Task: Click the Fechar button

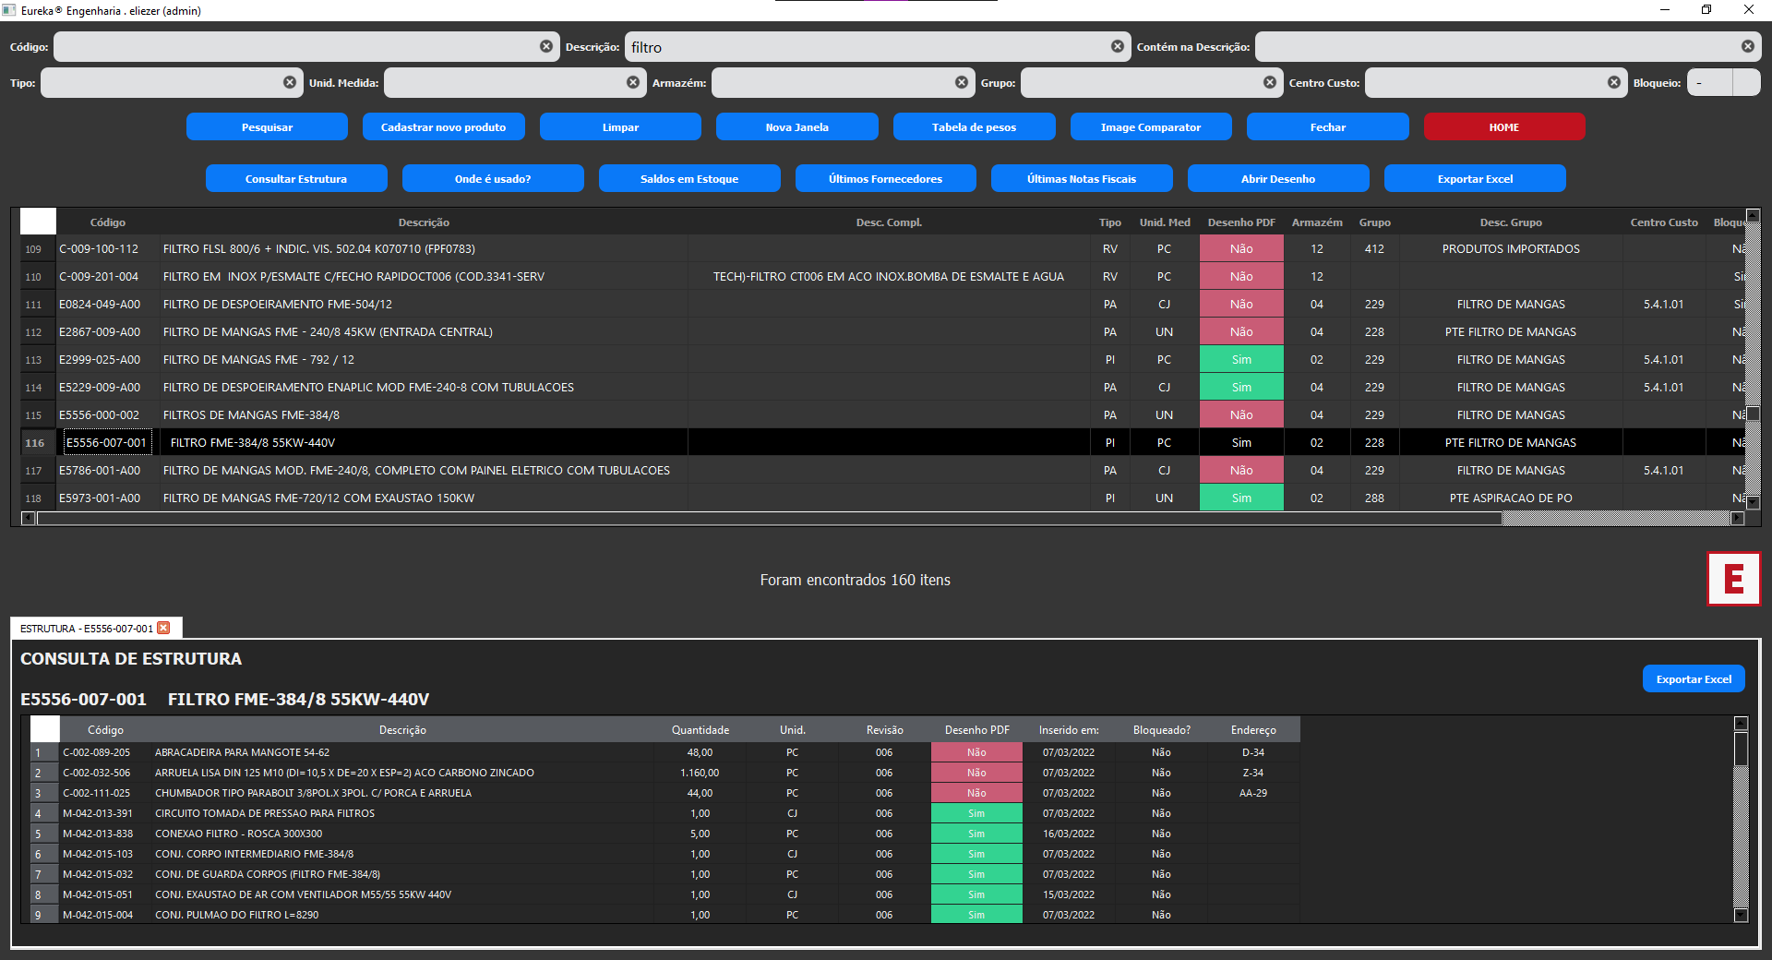Action: [x=1327, y=126]
